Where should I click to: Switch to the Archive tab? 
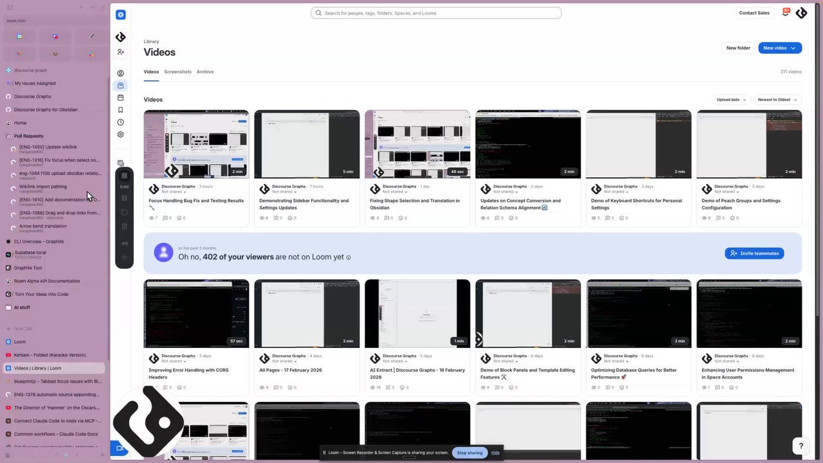(205, 71)
